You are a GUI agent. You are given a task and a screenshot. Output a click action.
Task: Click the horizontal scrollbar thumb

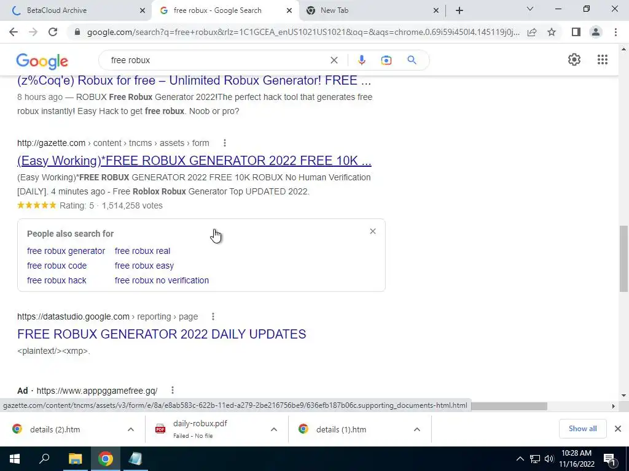coord(509,406)
